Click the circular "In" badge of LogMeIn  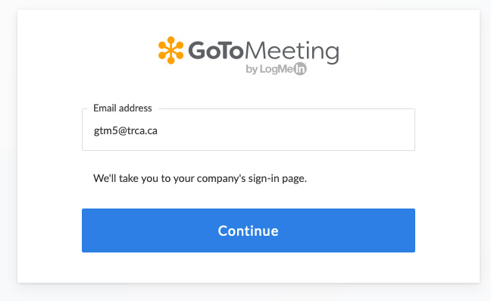[300, 69]
